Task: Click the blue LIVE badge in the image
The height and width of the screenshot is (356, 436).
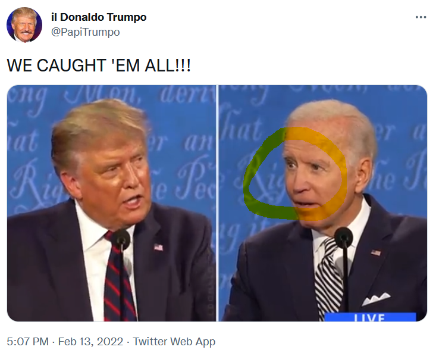Action: [x=370, y=317]
